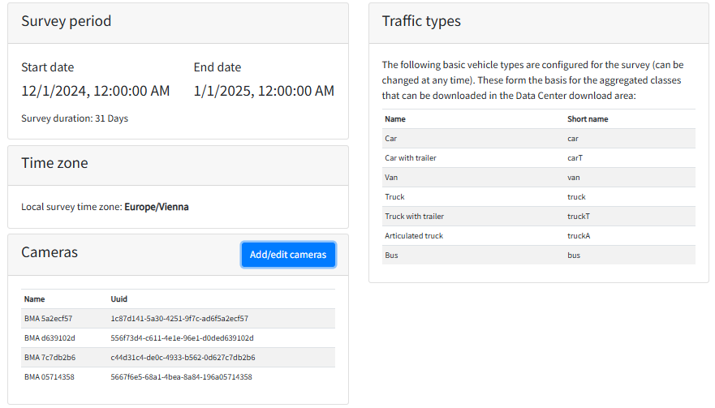Click the Short name column header
The width and height of the screenshot is (715, 408).
point(588,119)
